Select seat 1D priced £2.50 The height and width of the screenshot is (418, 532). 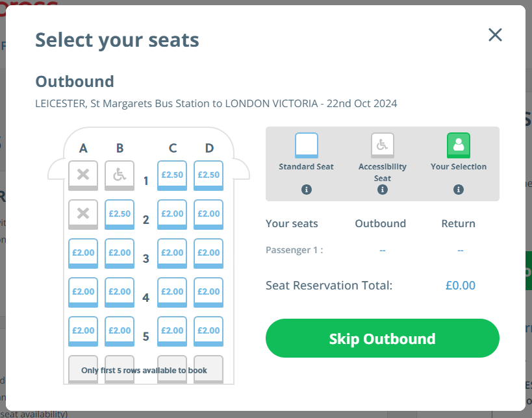pos(209,175)
